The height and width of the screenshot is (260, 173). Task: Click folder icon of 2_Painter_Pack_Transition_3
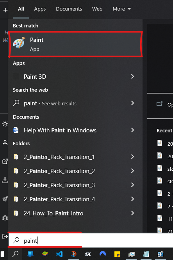tap(16, 185)
